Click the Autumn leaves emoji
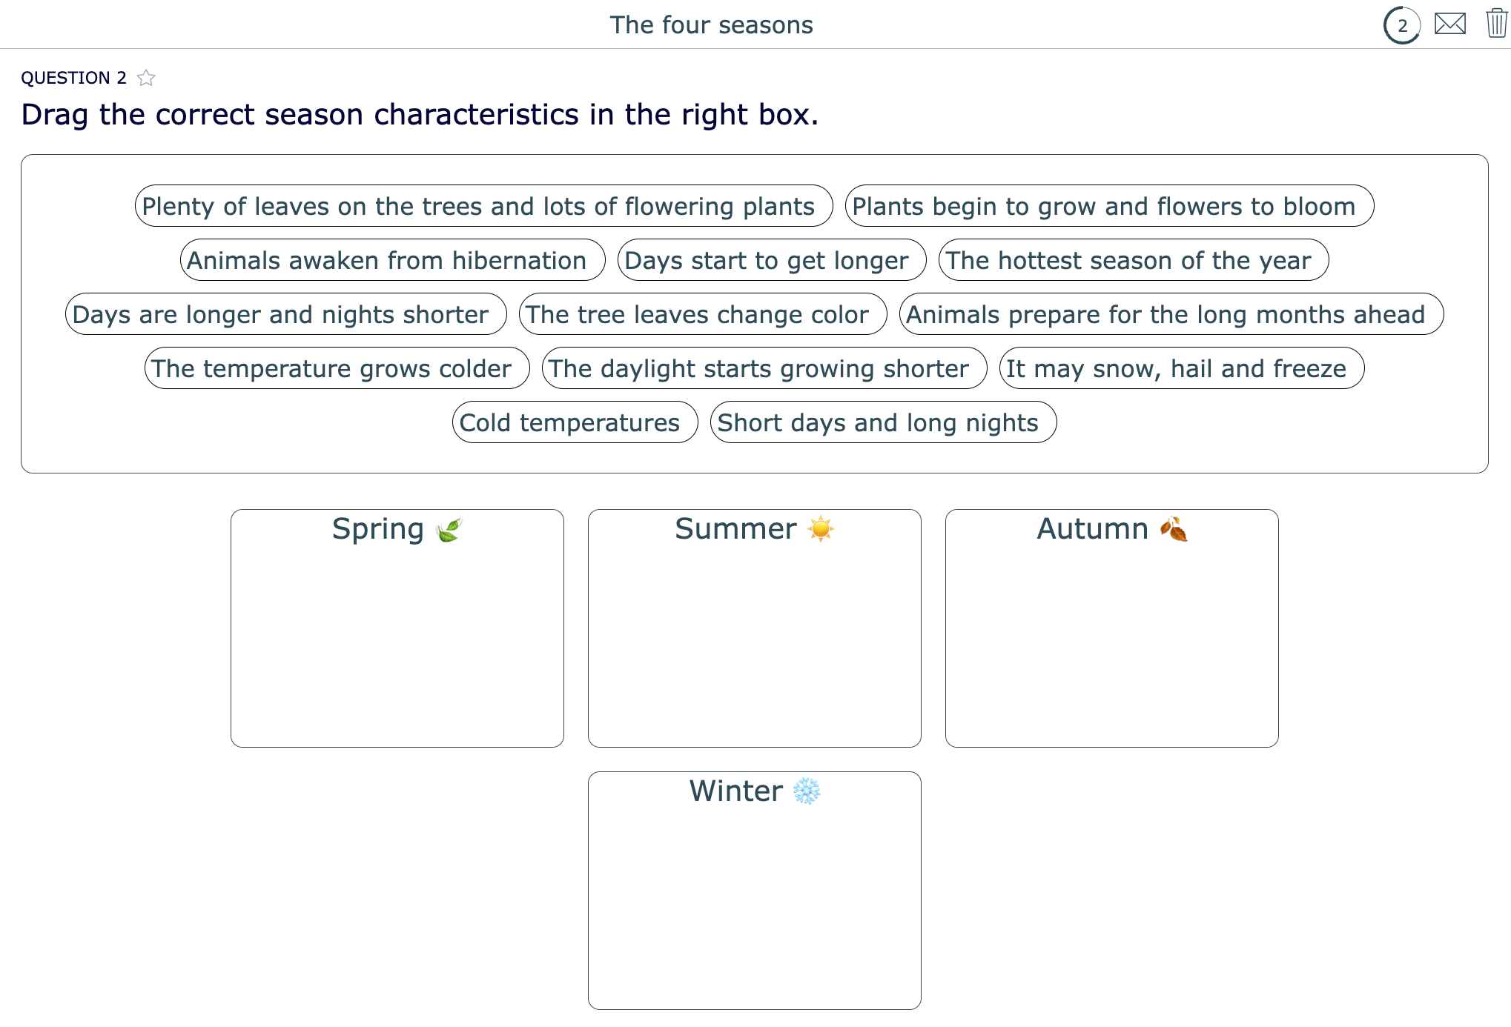 pyautogui.click(x=1174, y=529)
